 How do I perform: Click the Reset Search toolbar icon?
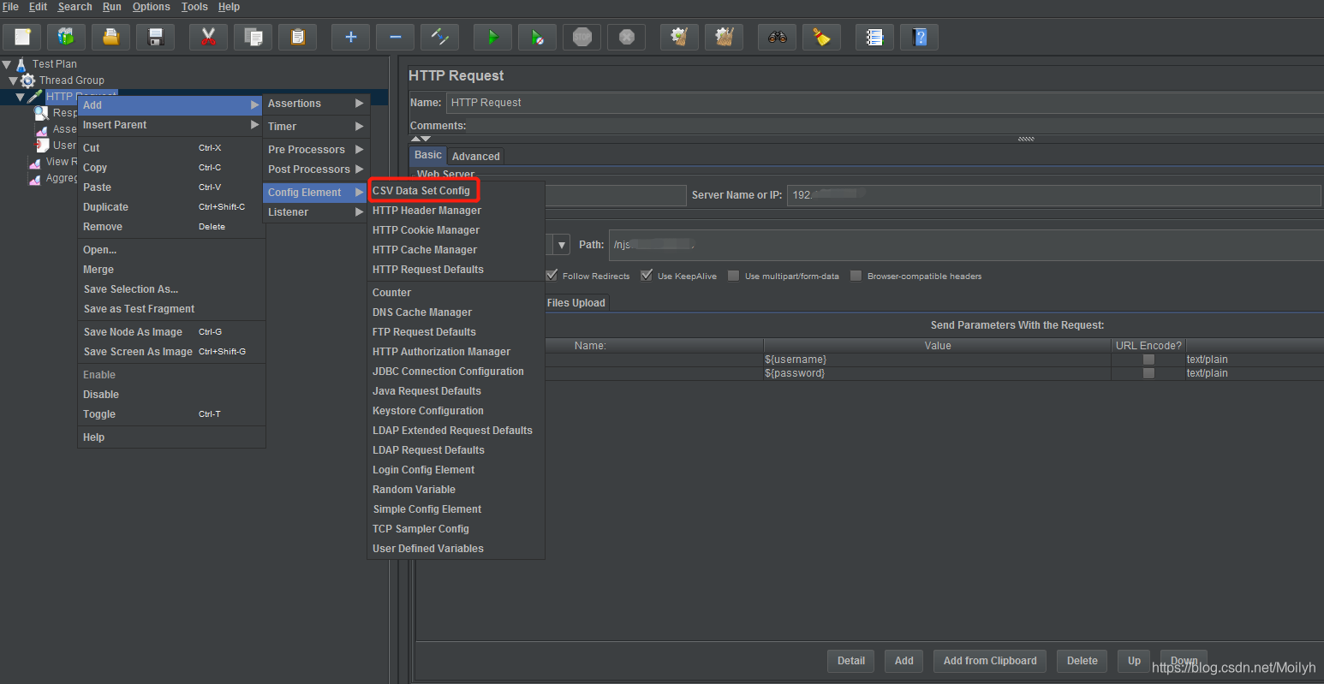coord(821,37)
